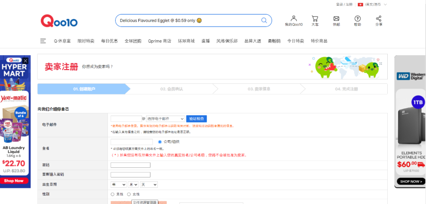This screenshot has width=426, height=204.
Task: Open Qprime 商店 menu item
Action: 160,41
